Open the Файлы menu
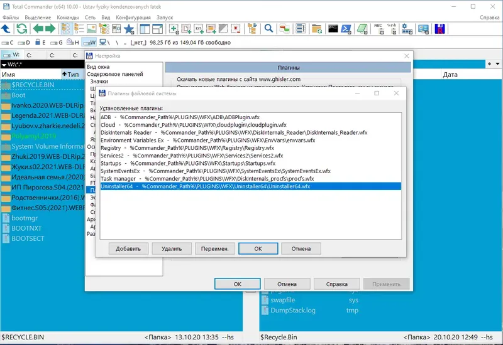Image resolution: width=503 pixels, height=345 pixels. pyautogui.click(x=11, y=18)
